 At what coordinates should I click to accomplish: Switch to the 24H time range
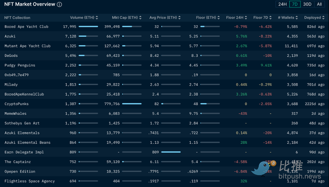coord(282,4)
